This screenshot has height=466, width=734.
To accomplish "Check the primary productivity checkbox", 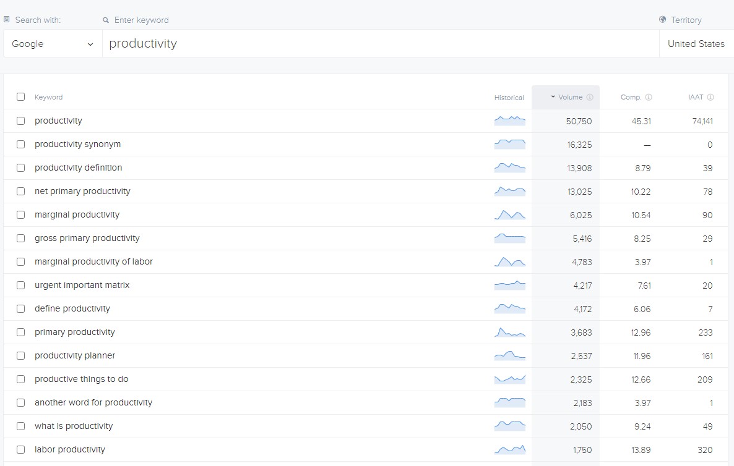I will pos(20,332).
